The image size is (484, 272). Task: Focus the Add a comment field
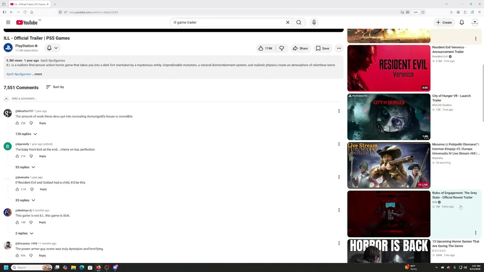(x=176, y=99)
